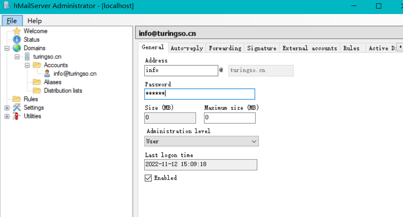Open the Help menu
403x217 pixels.
[x=35, y=21]
